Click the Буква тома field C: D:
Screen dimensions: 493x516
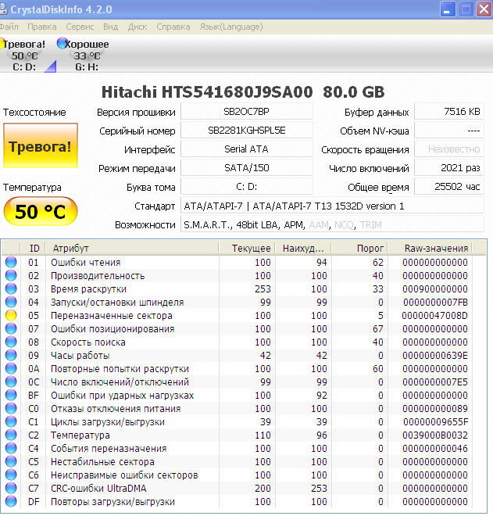pyautogui.click(x=246, y=187)
